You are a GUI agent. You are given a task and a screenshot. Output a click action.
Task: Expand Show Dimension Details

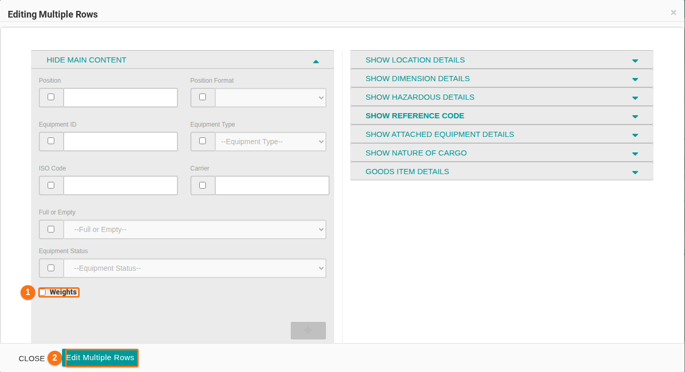tap(502, 79)
